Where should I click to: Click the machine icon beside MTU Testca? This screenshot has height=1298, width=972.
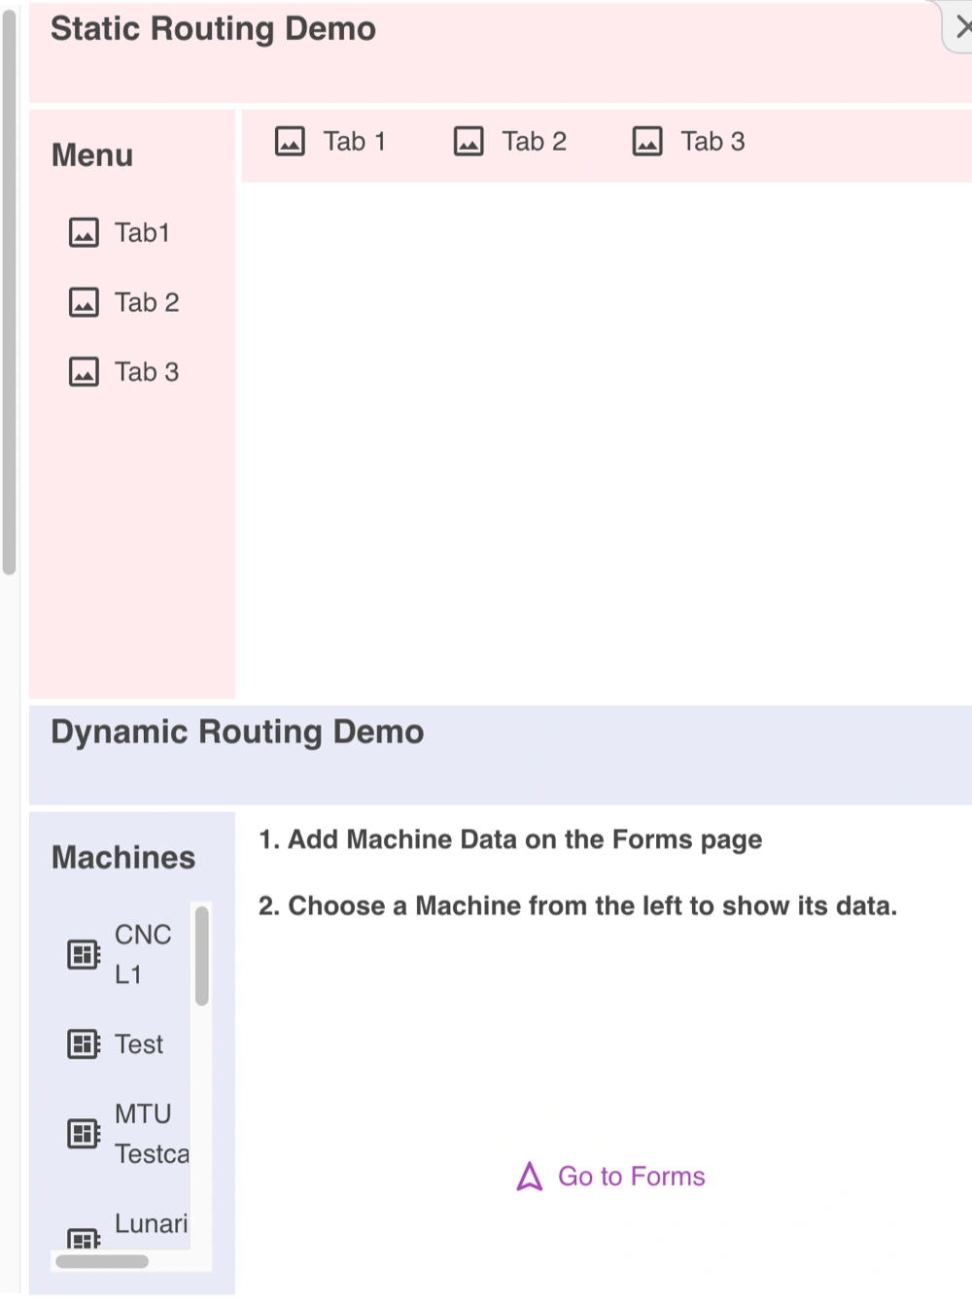coord(84,1134)
